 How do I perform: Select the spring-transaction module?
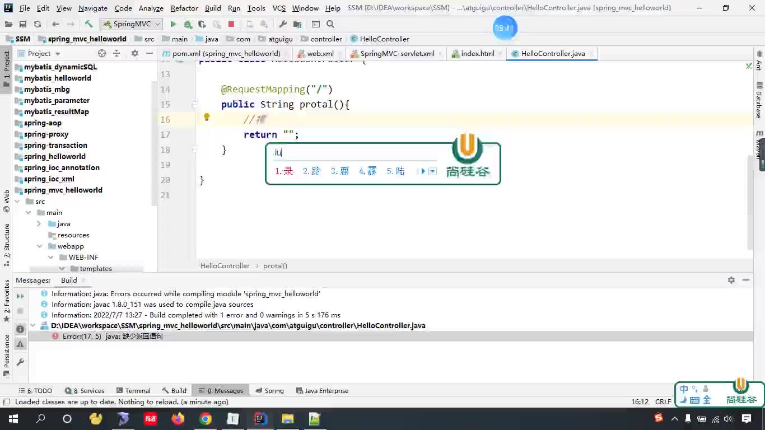[55, 146]
